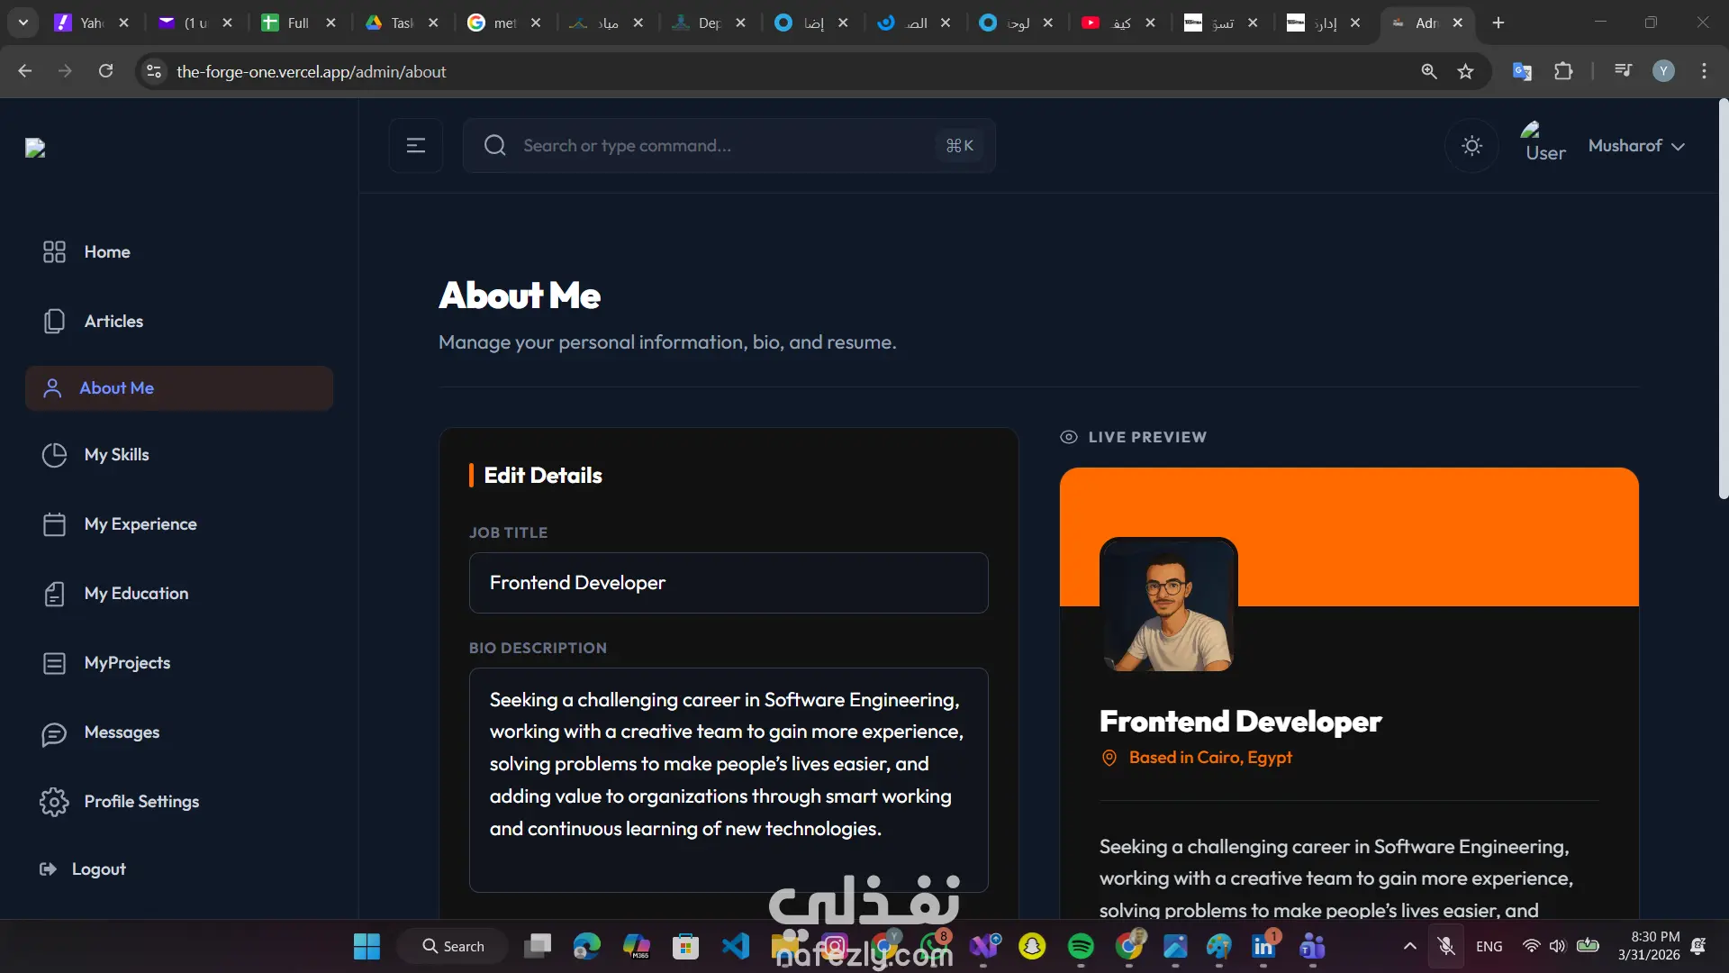The height and width of the screenshot is (973, 1729).
Task: Click the My Experience calendar icon
Action: [x=54, y=524]
